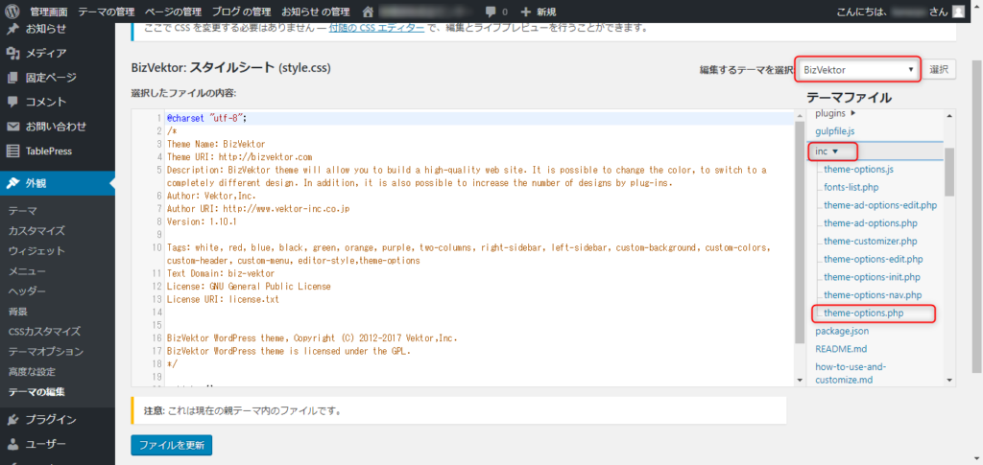Click the file list scroll-up arrow
Image resolution: width=983 pixels, height=465 pixels.
pyautogui.click(x=949, y=116)
